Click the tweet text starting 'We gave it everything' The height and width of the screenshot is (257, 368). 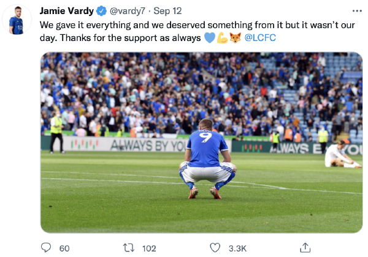click(x=197, y=31)
